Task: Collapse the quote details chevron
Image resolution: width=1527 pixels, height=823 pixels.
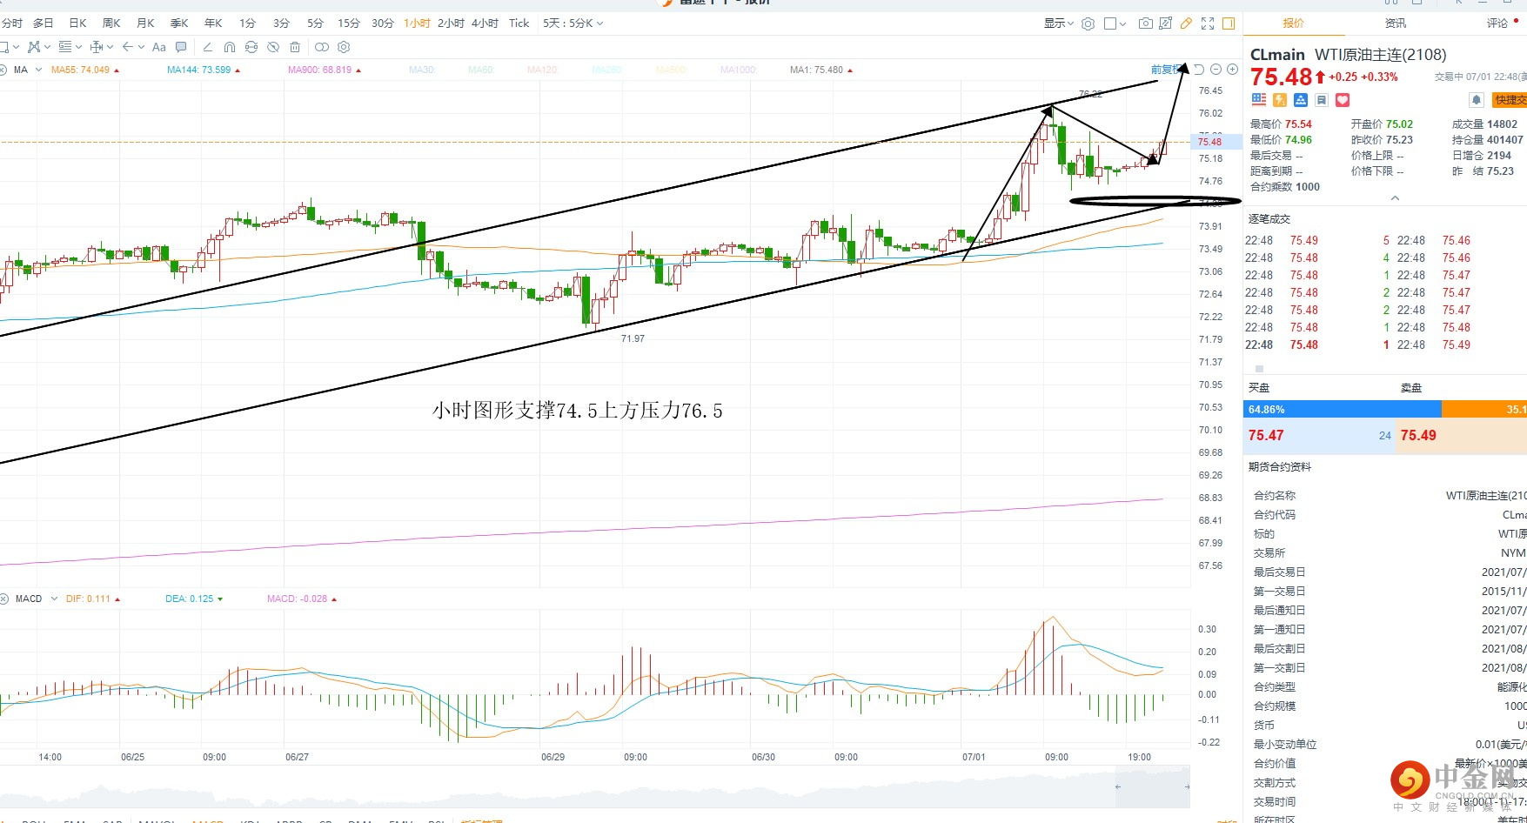Action: 1395,198
